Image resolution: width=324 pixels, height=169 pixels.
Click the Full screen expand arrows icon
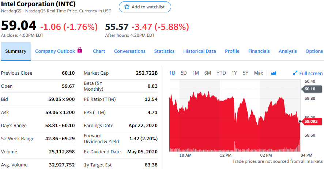click(295, 73)
